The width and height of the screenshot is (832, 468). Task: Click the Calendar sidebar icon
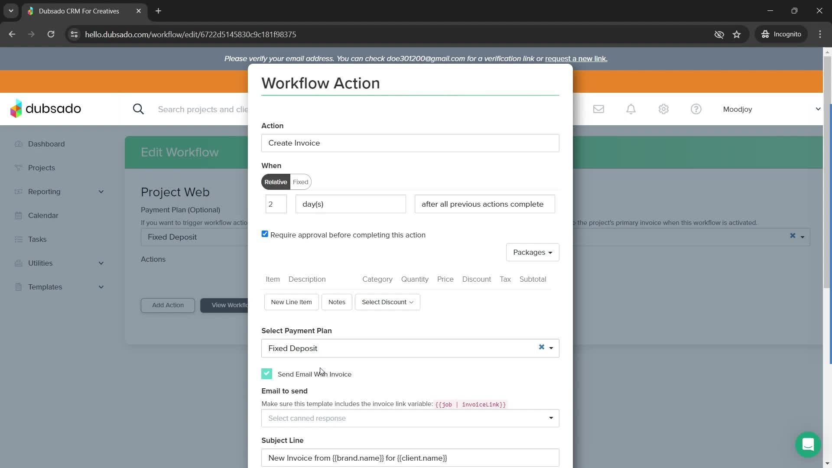[18, 215]
